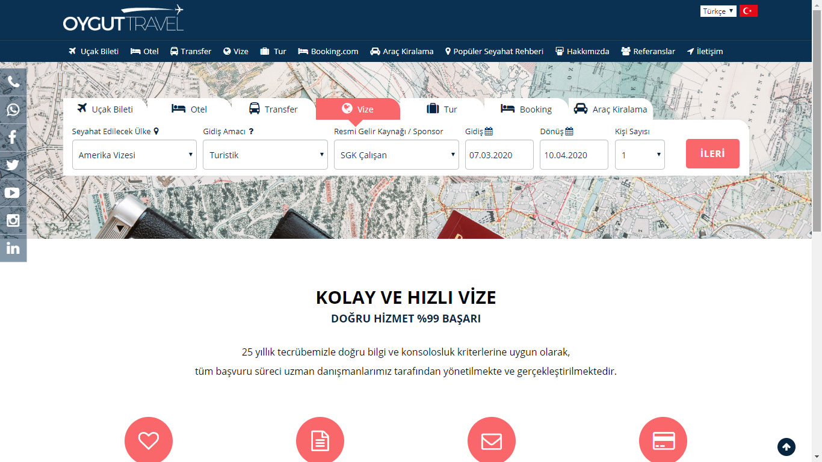Click the document circle icon
Image resolution: width=822 pixels, height=462 pixels.
click(320, 440)
